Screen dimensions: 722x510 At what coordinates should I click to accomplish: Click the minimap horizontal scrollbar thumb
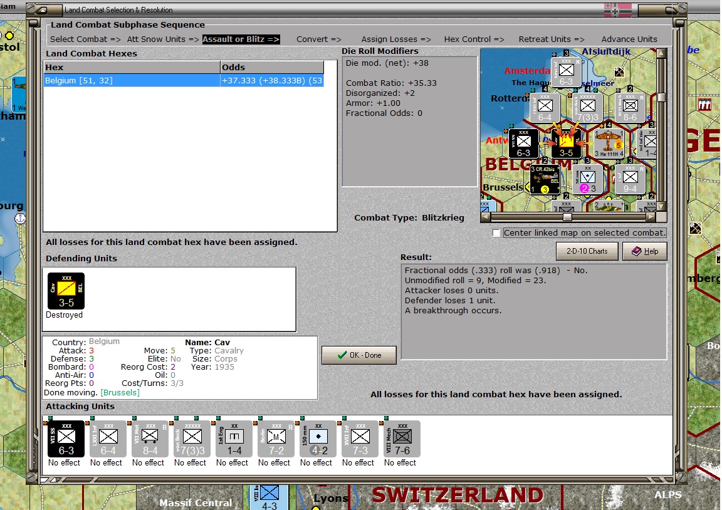pos(567,216)
